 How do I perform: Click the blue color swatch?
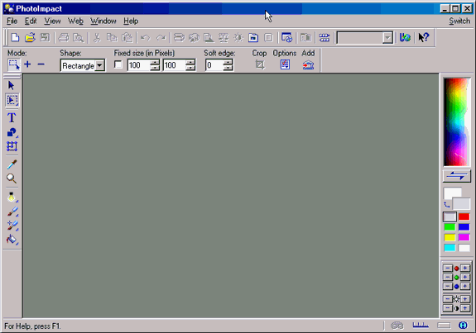pyautogui.click(x=464, y=227)
